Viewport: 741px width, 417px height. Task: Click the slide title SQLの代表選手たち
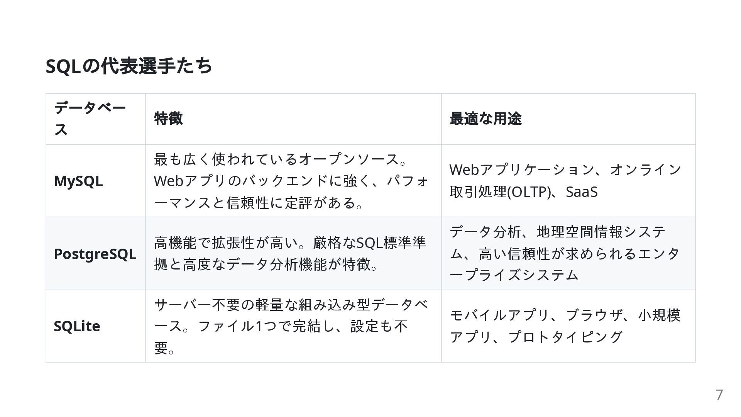[129, 66]
